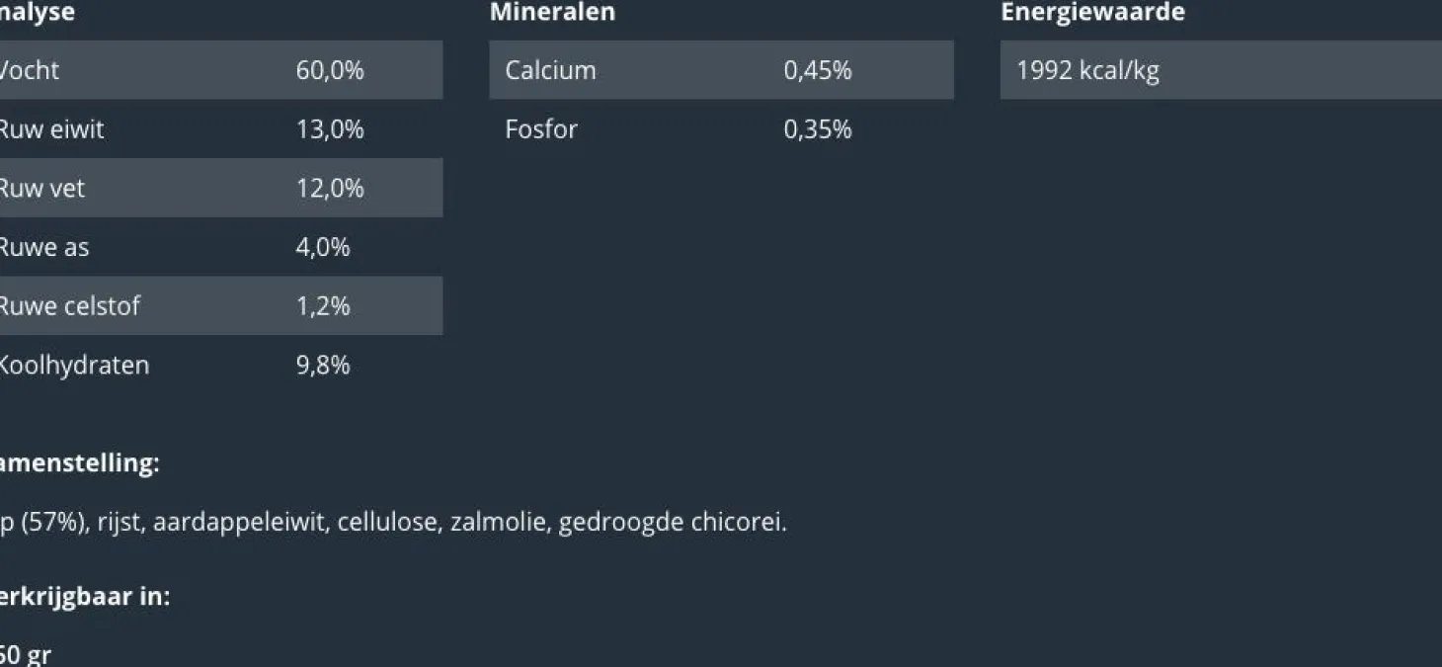Screen dimensions: 1442x667
Task: Select the 0,45% calcium value
Action: point(818,70)
